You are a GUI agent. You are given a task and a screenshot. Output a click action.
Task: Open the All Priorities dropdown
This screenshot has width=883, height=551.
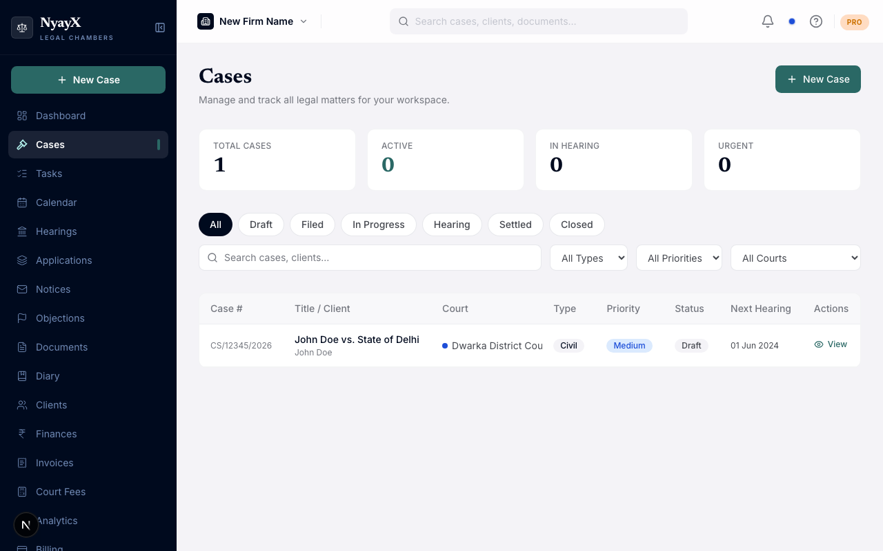(679, 258)
